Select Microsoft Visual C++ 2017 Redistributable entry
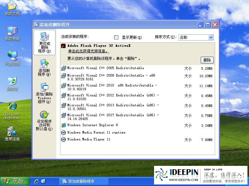This screenshot has height=186, width=249. (x=137, y=117)
